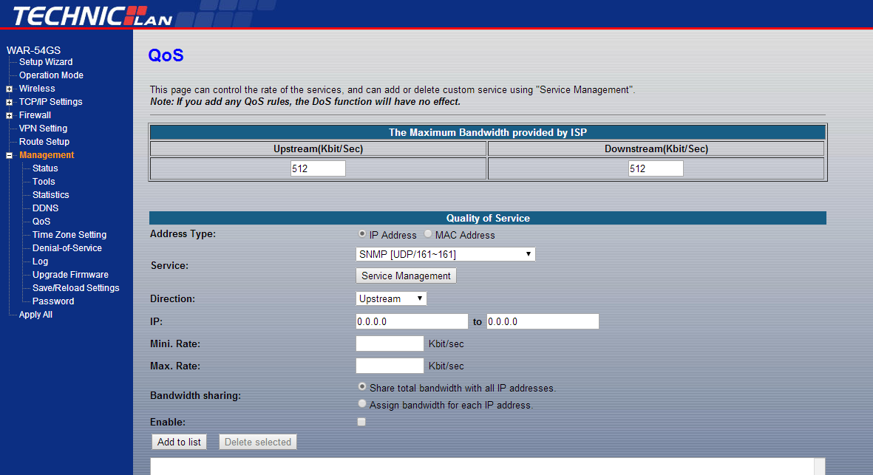Open the Firewall link
873x475 pixels.
[35, 115]
